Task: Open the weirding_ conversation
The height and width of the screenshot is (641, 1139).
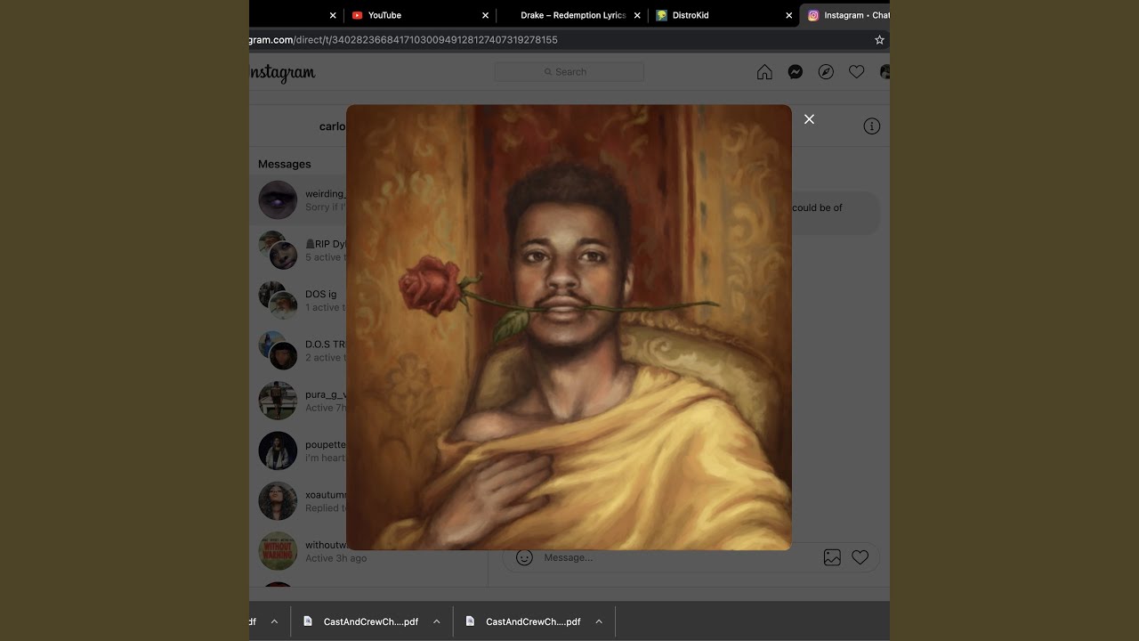Action: [299, 200]
